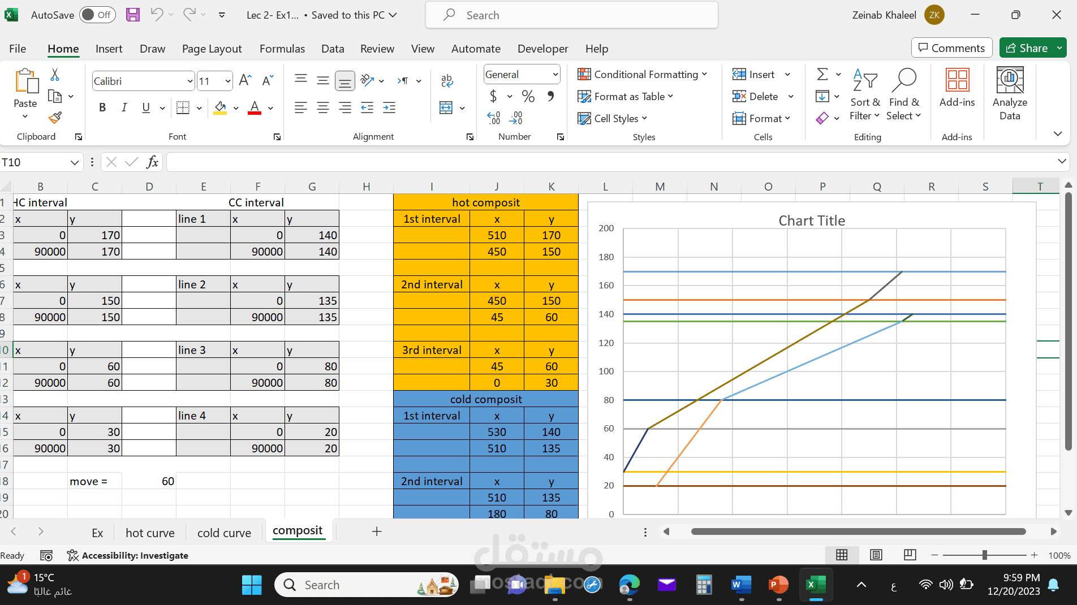Open the Calibri font name dropdown
This screenshot has width=1077, height=605.
[x=190, y=81]
